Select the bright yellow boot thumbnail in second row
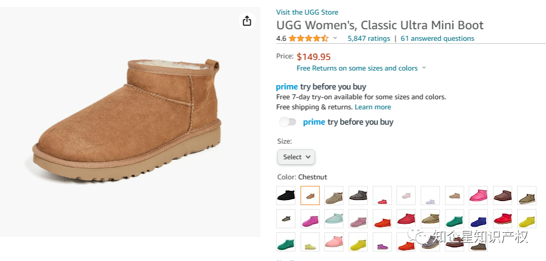The height and width of the screenshot is (261, 546). click(x=526, y=219)
